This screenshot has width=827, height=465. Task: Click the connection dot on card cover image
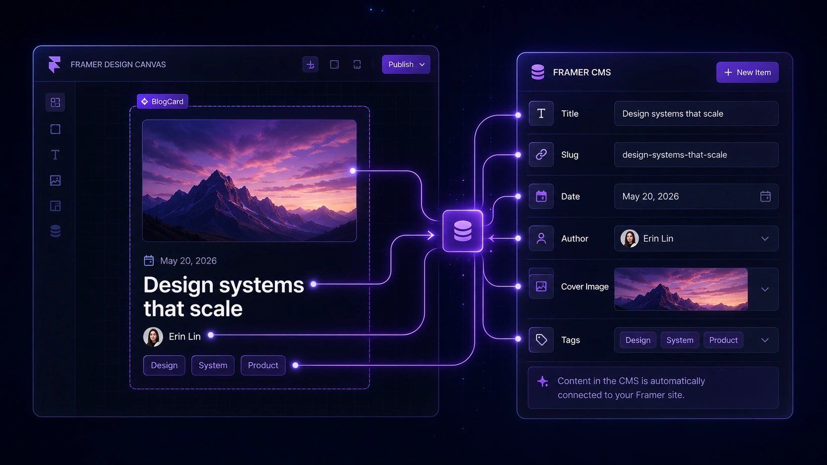click(353, 171)
